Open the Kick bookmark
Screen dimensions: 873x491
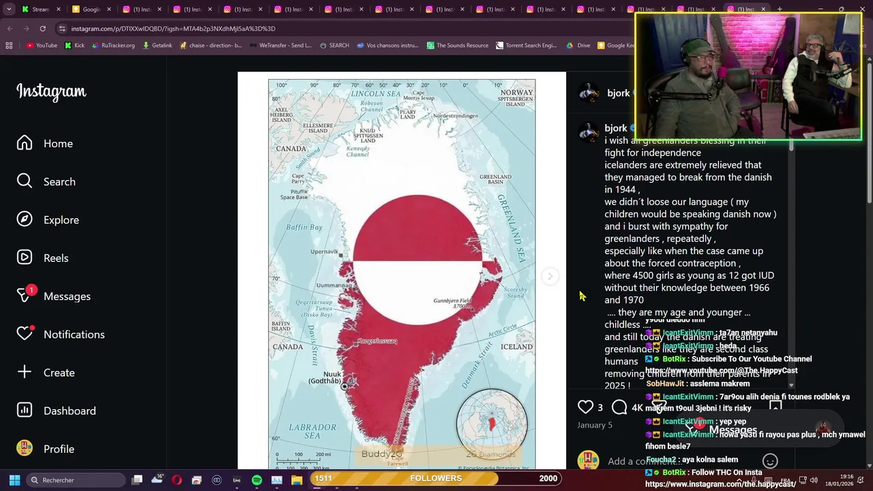coord(74,46)
